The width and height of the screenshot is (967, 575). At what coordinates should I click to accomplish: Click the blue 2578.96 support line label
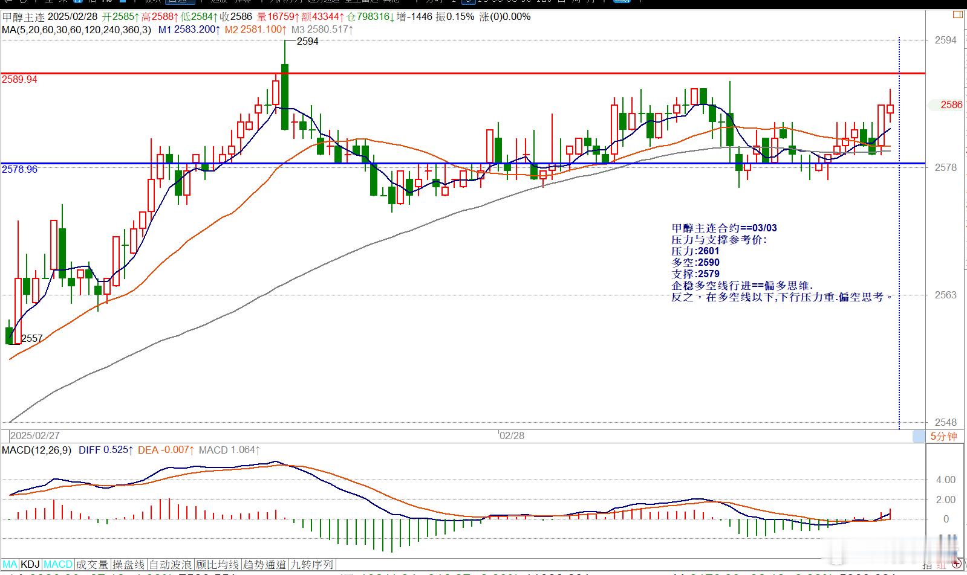click(19, 169)
